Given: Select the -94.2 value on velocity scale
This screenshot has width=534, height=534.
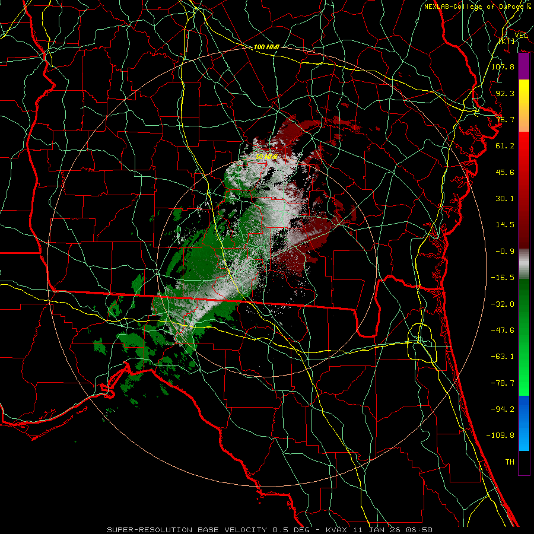Looking at the screenshot, I should 503,409.
